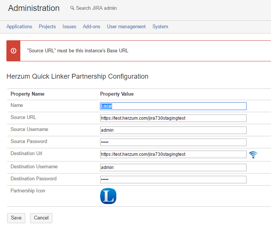The width and height of the screenshot is (271, 227).
Task: Select the Destination Password field
Action: [173, 180]
